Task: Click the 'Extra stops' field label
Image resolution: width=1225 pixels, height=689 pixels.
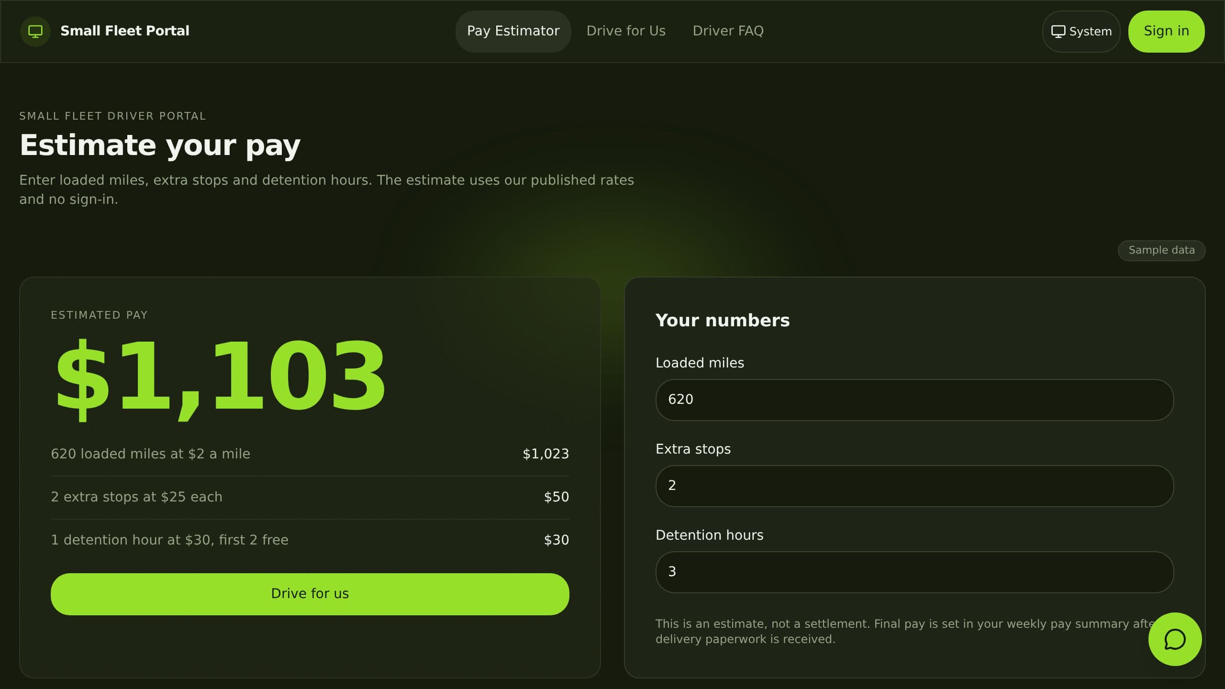Action: [x=693, y=449]
